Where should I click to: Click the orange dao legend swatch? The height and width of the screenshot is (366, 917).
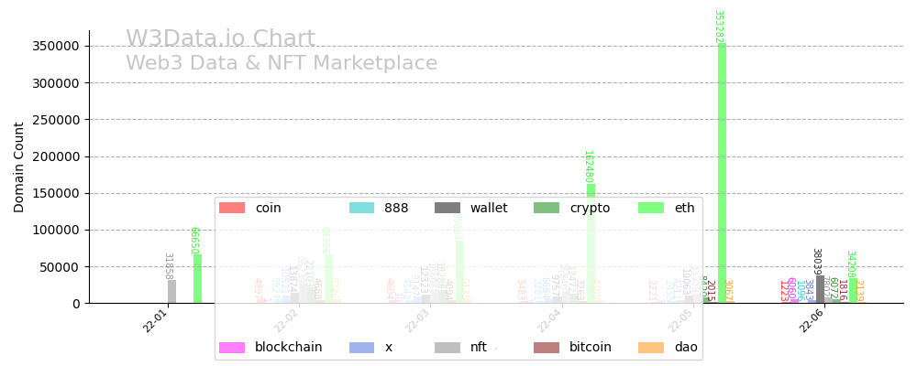coord(651,348)
